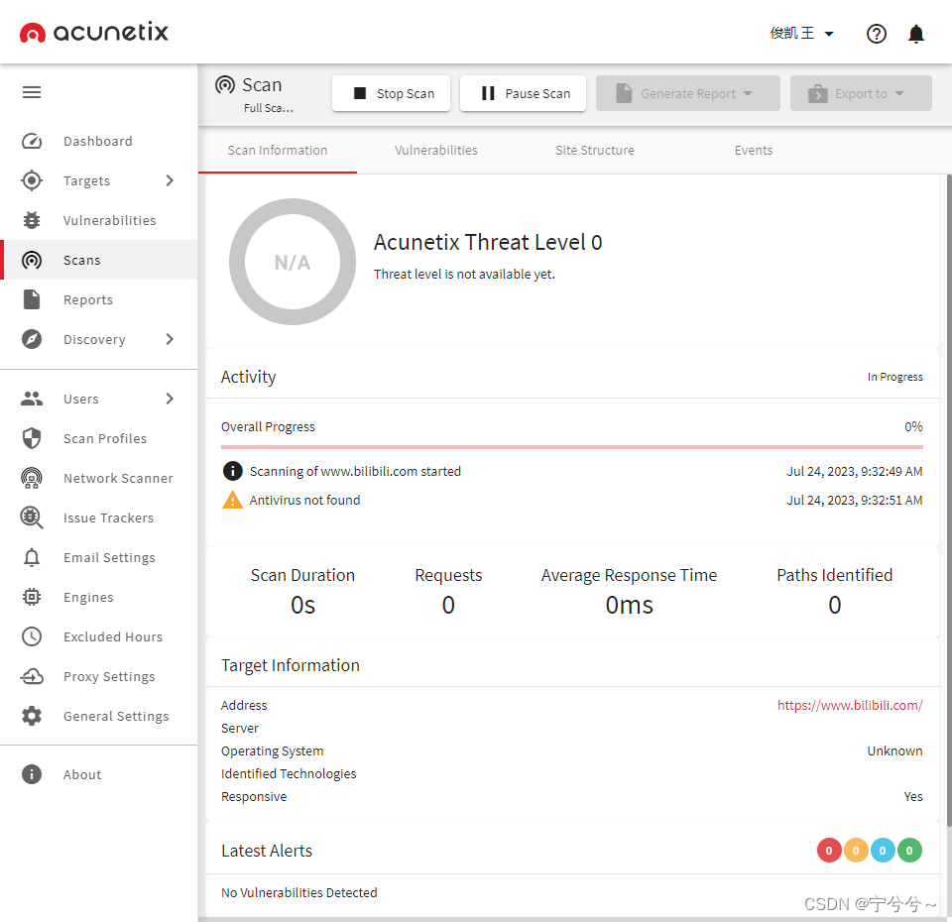This screenshot has height=922, width=952.
Task: Expand the Users submenu chevron
Action: pyautogui.click(x=170, y=399)
